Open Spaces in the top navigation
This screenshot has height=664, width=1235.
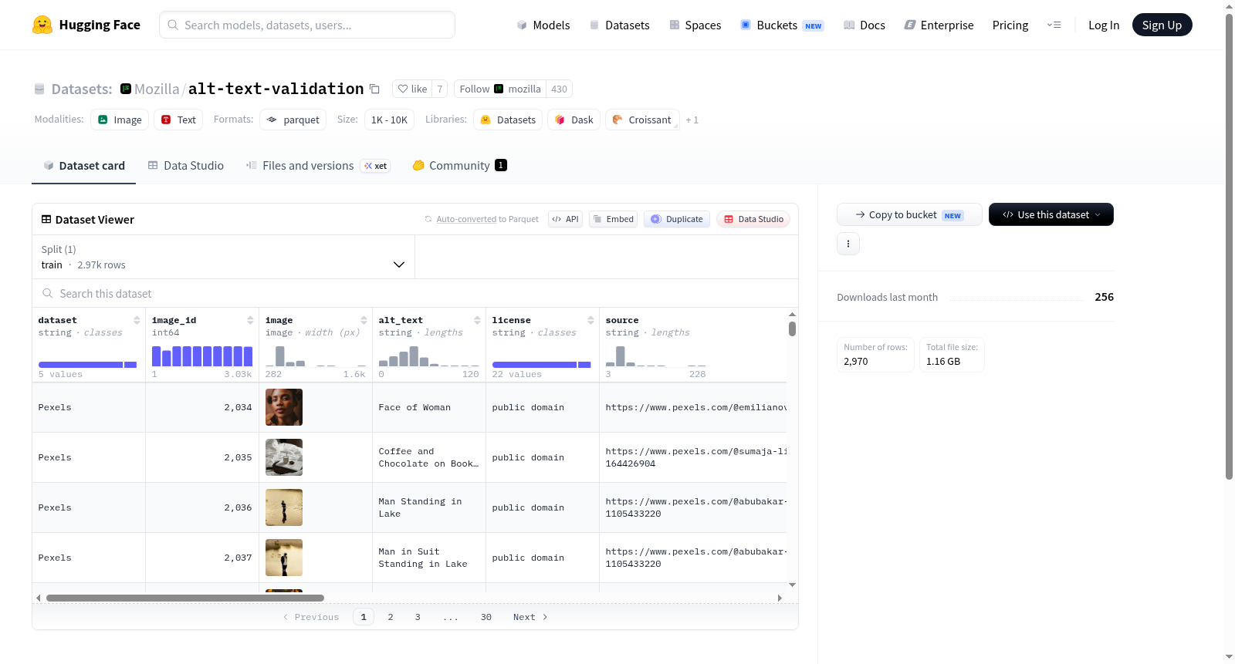click(695, 25)
